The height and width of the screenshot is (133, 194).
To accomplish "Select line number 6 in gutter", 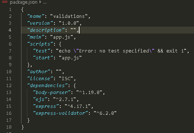I will tap(10, 44).
